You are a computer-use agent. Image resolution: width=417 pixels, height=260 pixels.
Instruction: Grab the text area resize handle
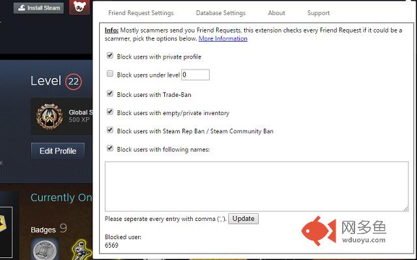point(405,209)
